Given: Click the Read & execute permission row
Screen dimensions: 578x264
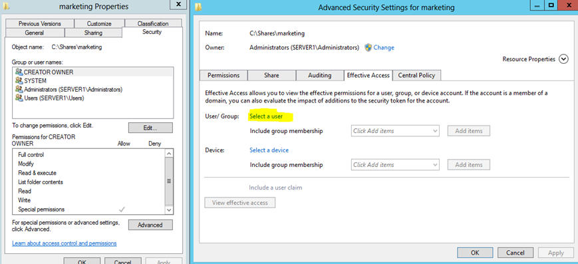Looking at the screenshot, I should coord(89,173).
